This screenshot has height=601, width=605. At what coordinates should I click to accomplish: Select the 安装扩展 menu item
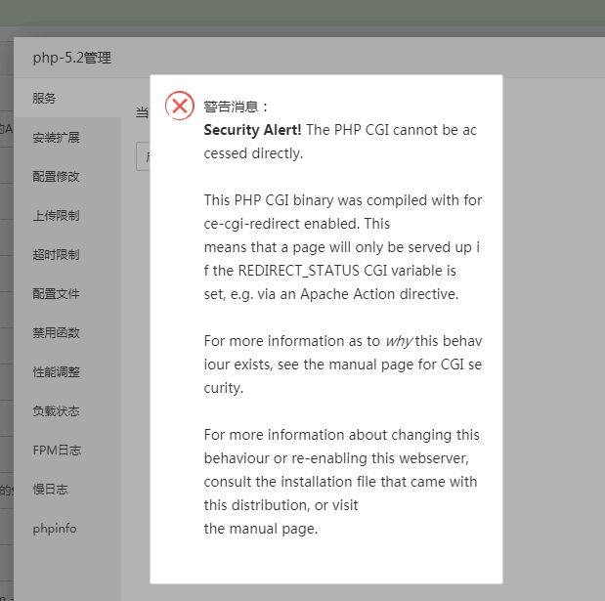pos(67,138)
